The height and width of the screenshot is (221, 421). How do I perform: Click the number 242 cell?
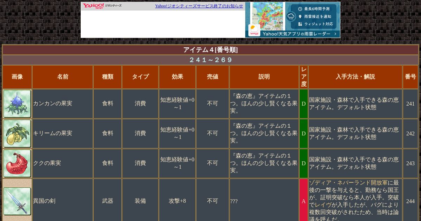410,134
